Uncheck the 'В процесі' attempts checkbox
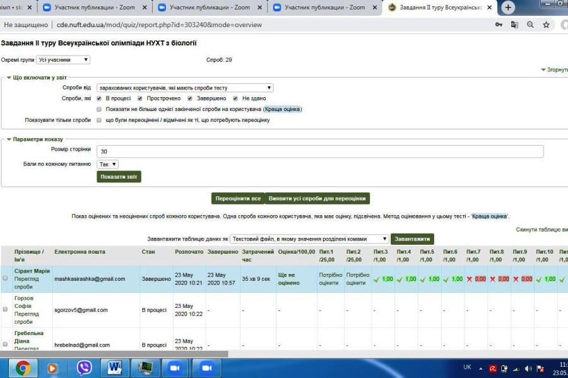 (99, 98)
